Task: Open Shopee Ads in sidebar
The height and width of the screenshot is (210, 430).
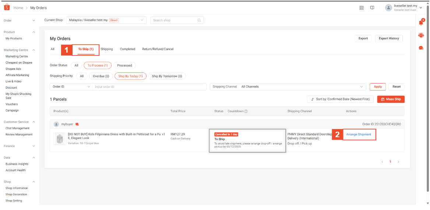Action: coord(13,69)
